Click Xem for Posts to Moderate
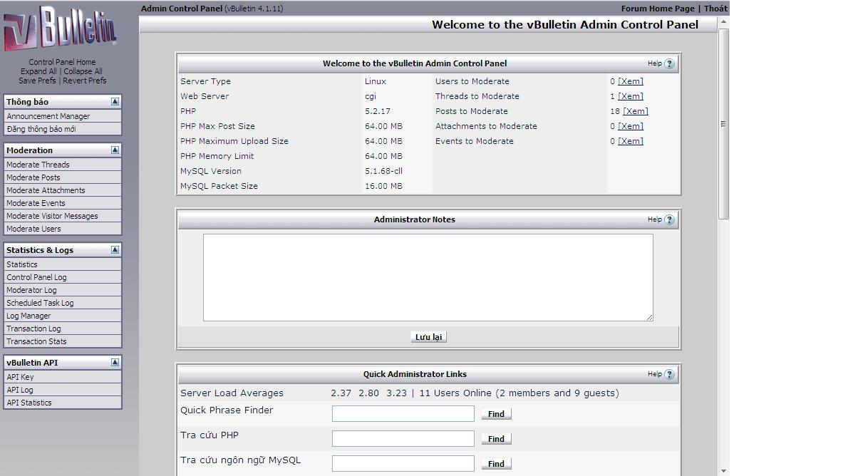Screen dimensions: 848x476 636,111
